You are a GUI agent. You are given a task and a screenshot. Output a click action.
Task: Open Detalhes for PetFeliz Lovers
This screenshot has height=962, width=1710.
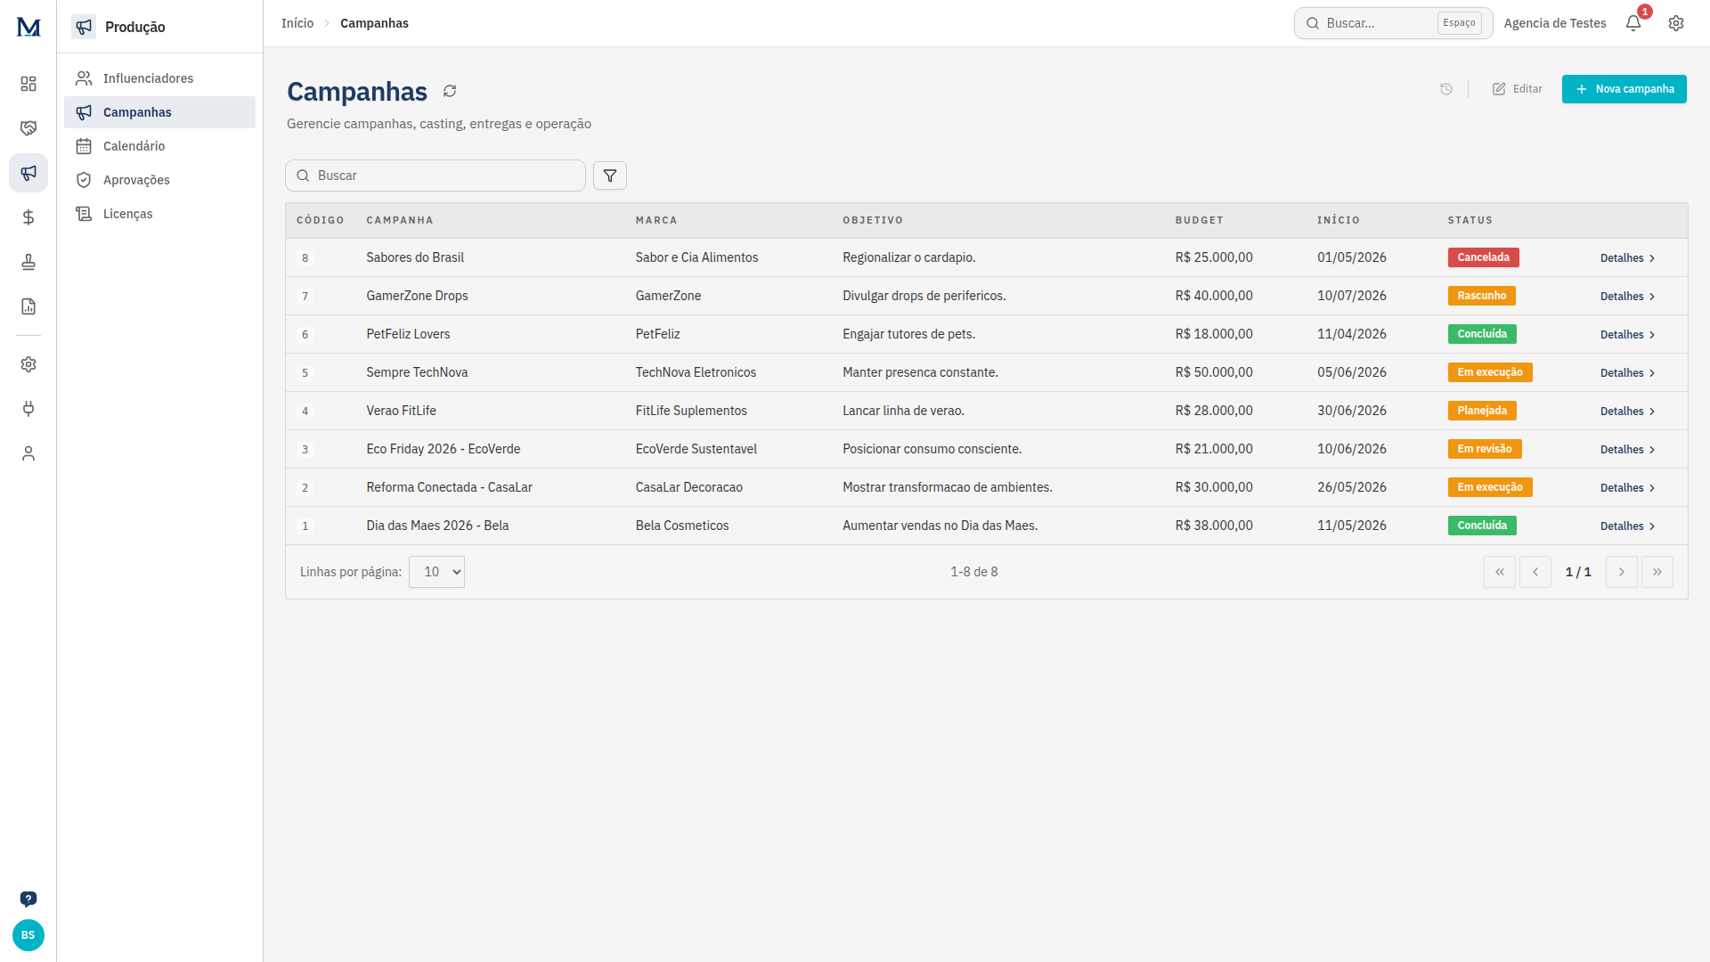point(1627,335)
